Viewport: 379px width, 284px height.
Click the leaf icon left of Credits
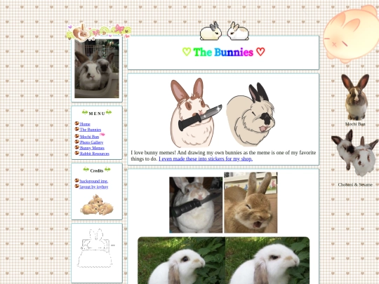point(86,170)
